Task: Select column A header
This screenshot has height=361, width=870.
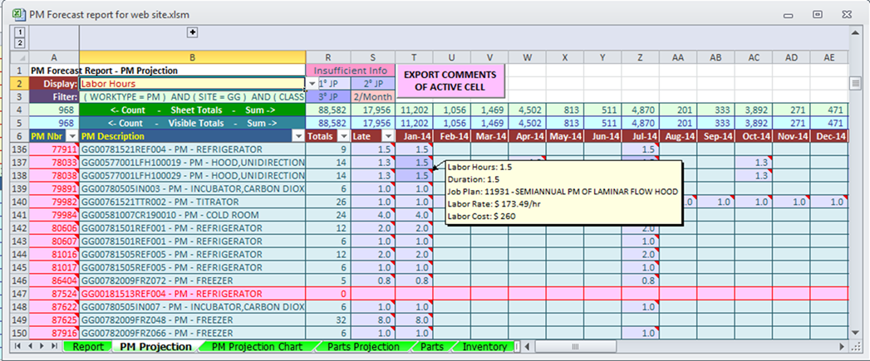Action: point(54,56)
